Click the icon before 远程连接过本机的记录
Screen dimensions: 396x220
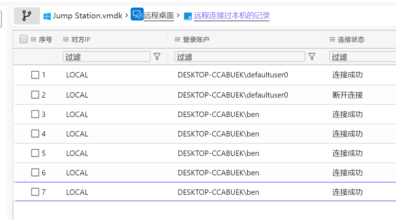tap(188, 16)
